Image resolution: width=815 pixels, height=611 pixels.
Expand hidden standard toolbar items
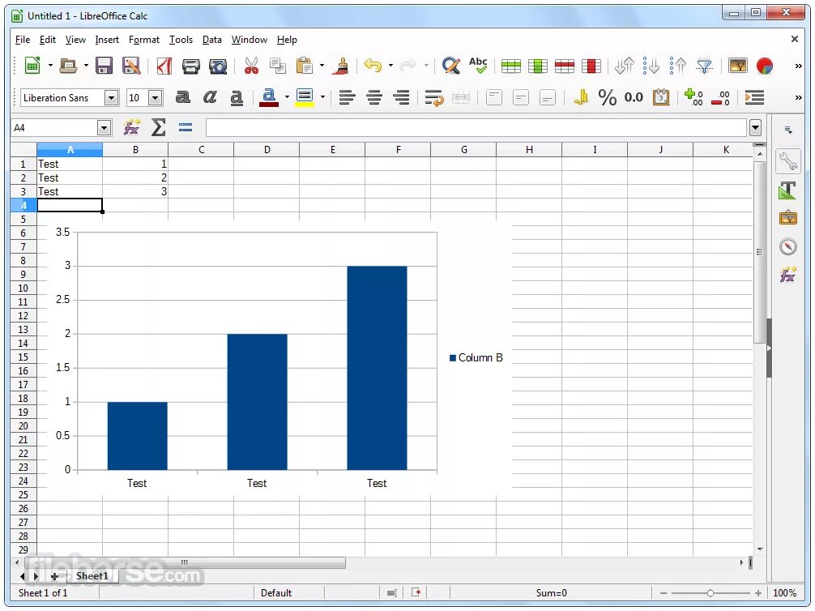click(798, 66)
